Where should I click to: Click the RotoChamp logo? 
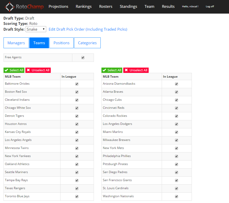click(x=24, y=7)
